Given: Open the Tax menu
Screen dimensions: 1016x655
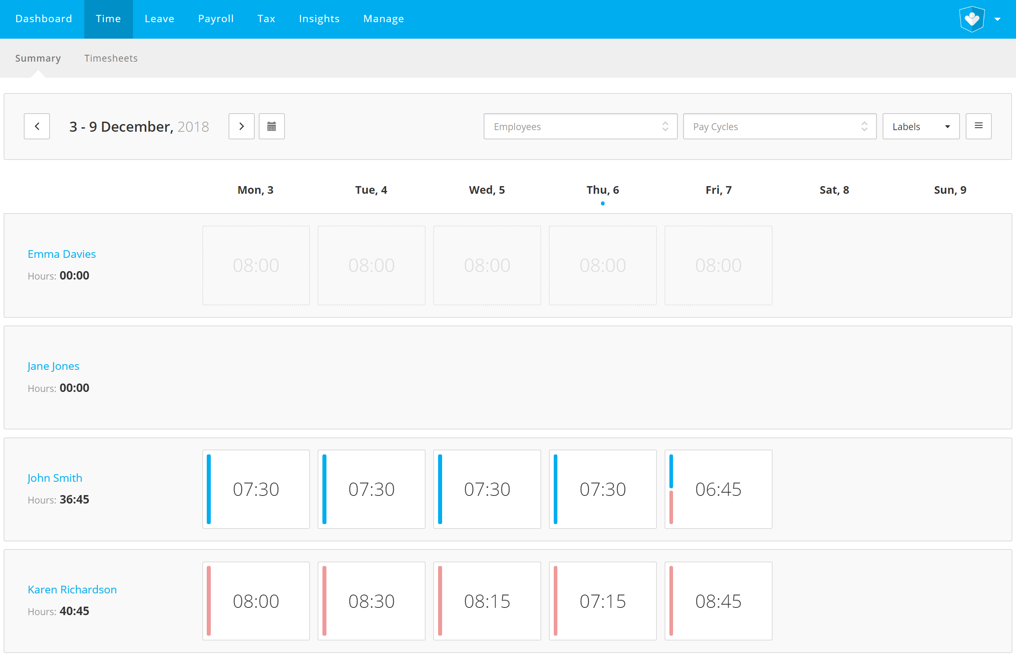Looking at the screenshot, I should 266,19.
